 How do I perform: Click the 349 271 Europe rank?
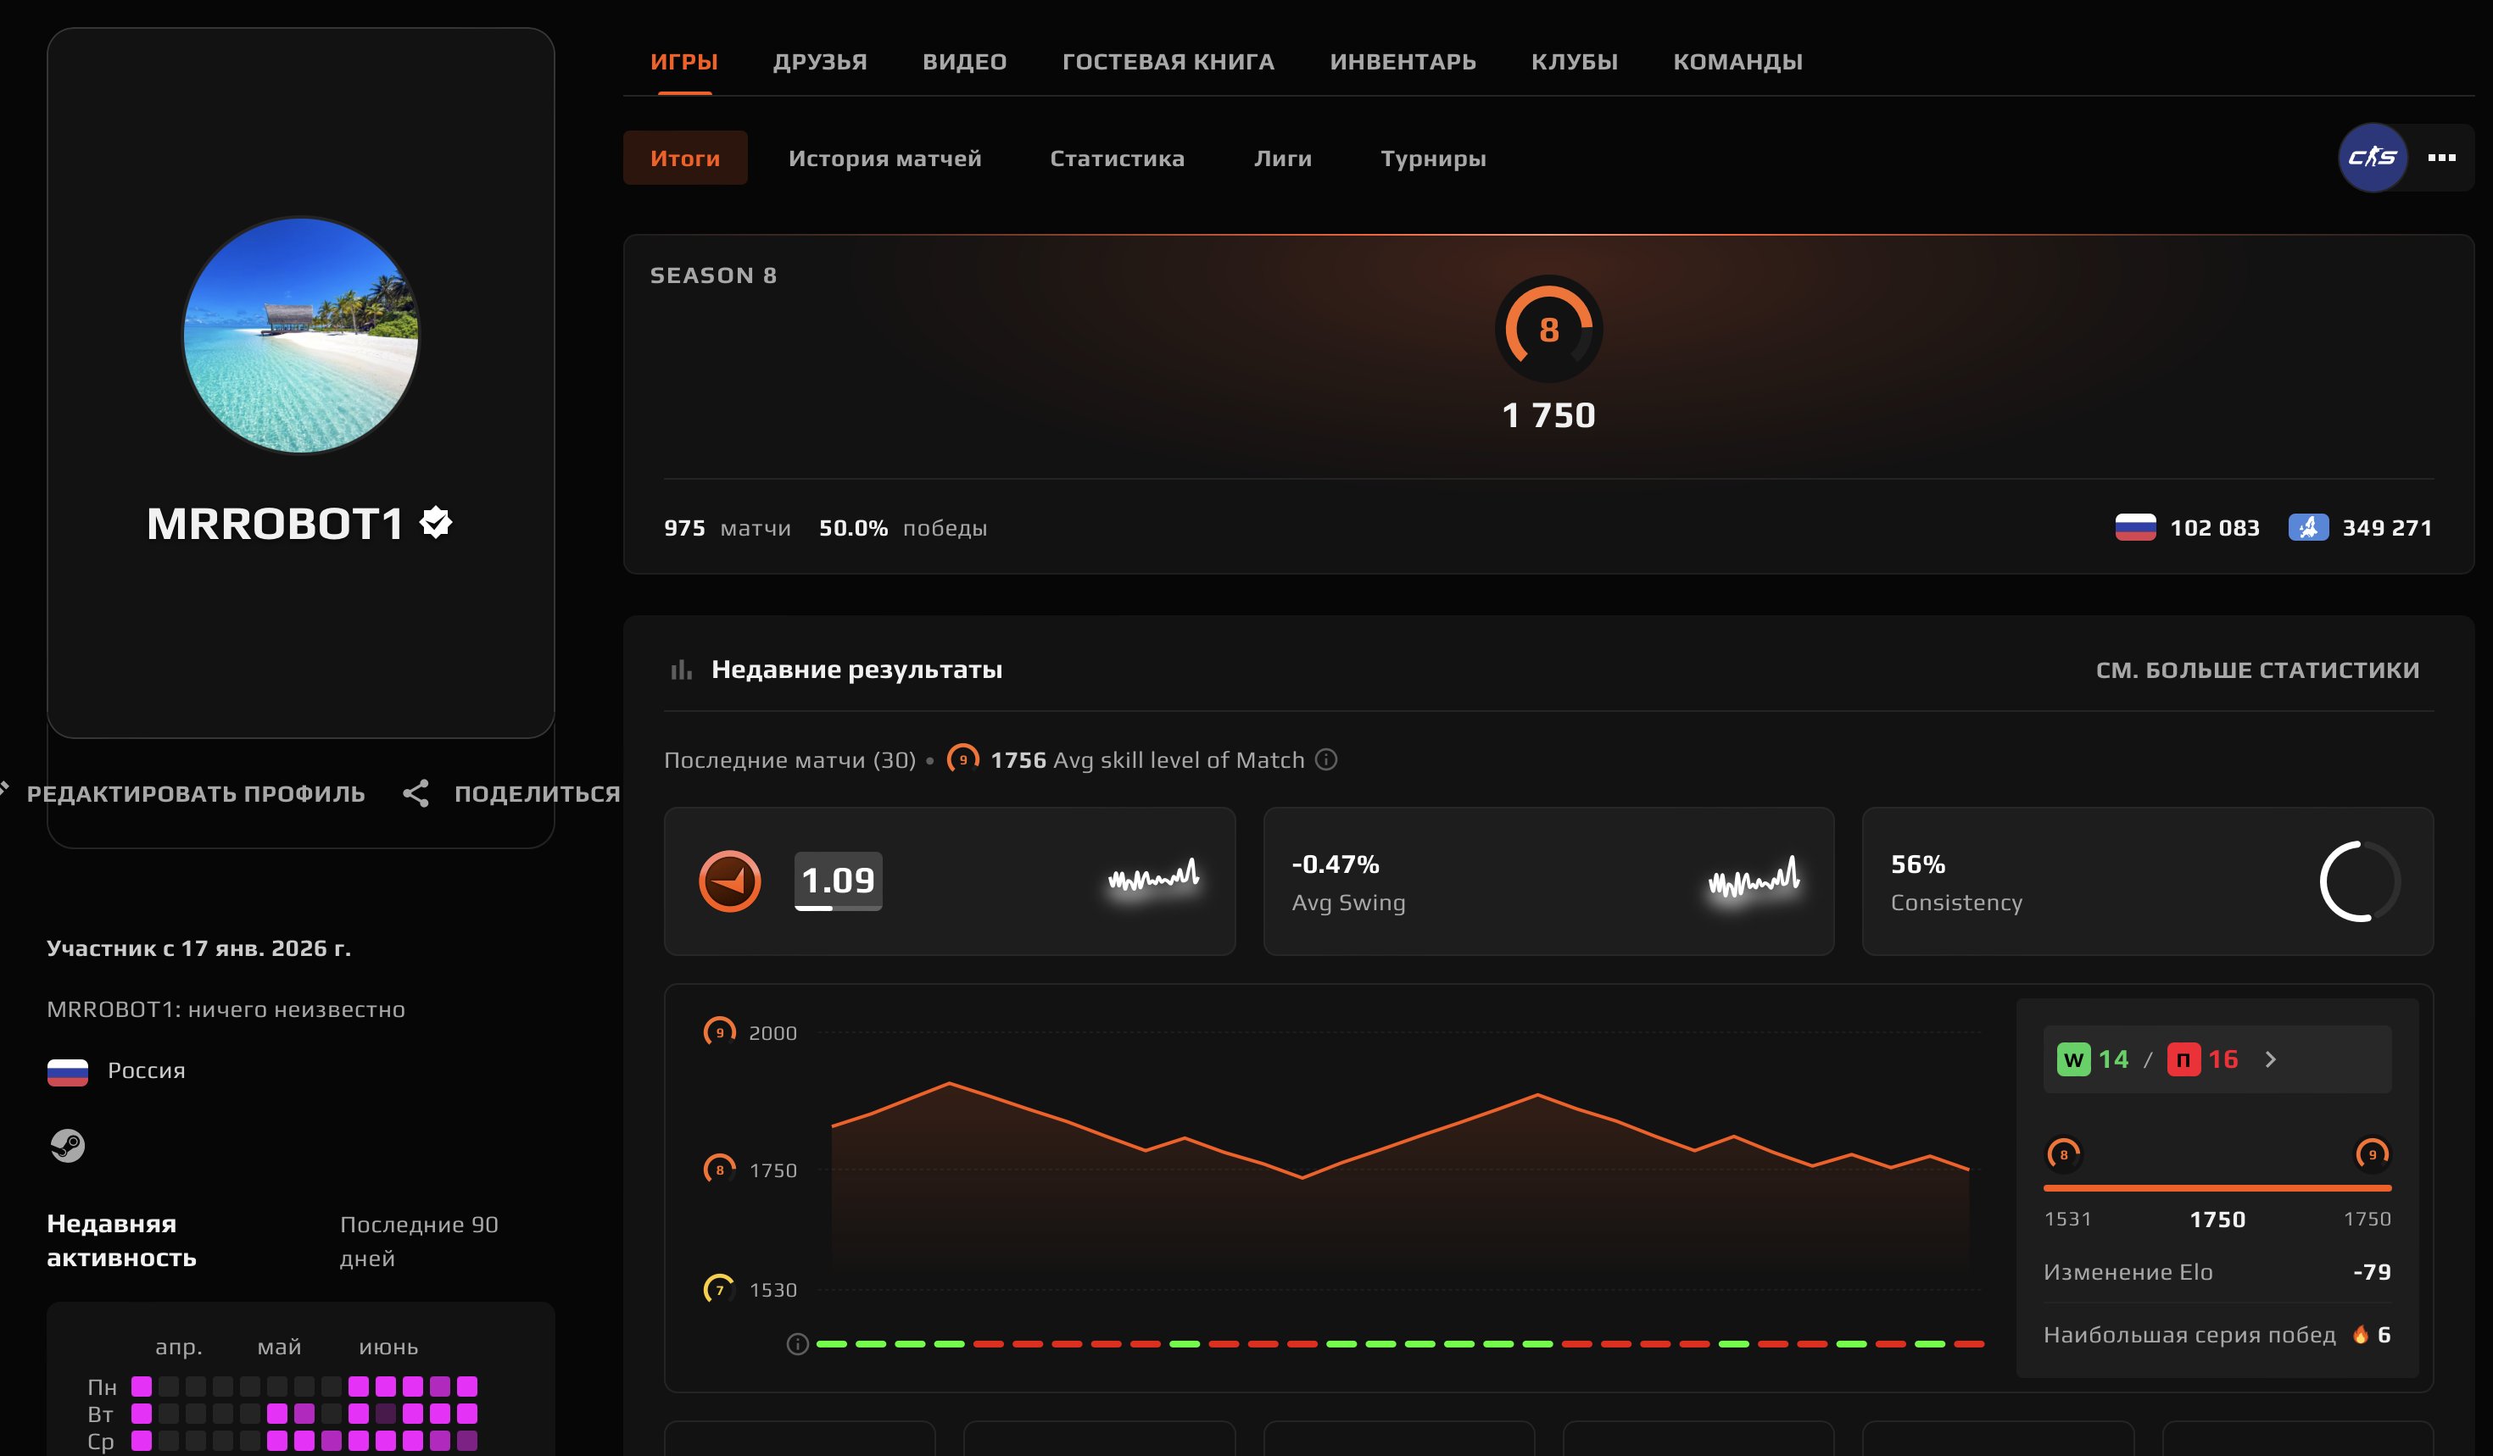(x=2386, y=528)
